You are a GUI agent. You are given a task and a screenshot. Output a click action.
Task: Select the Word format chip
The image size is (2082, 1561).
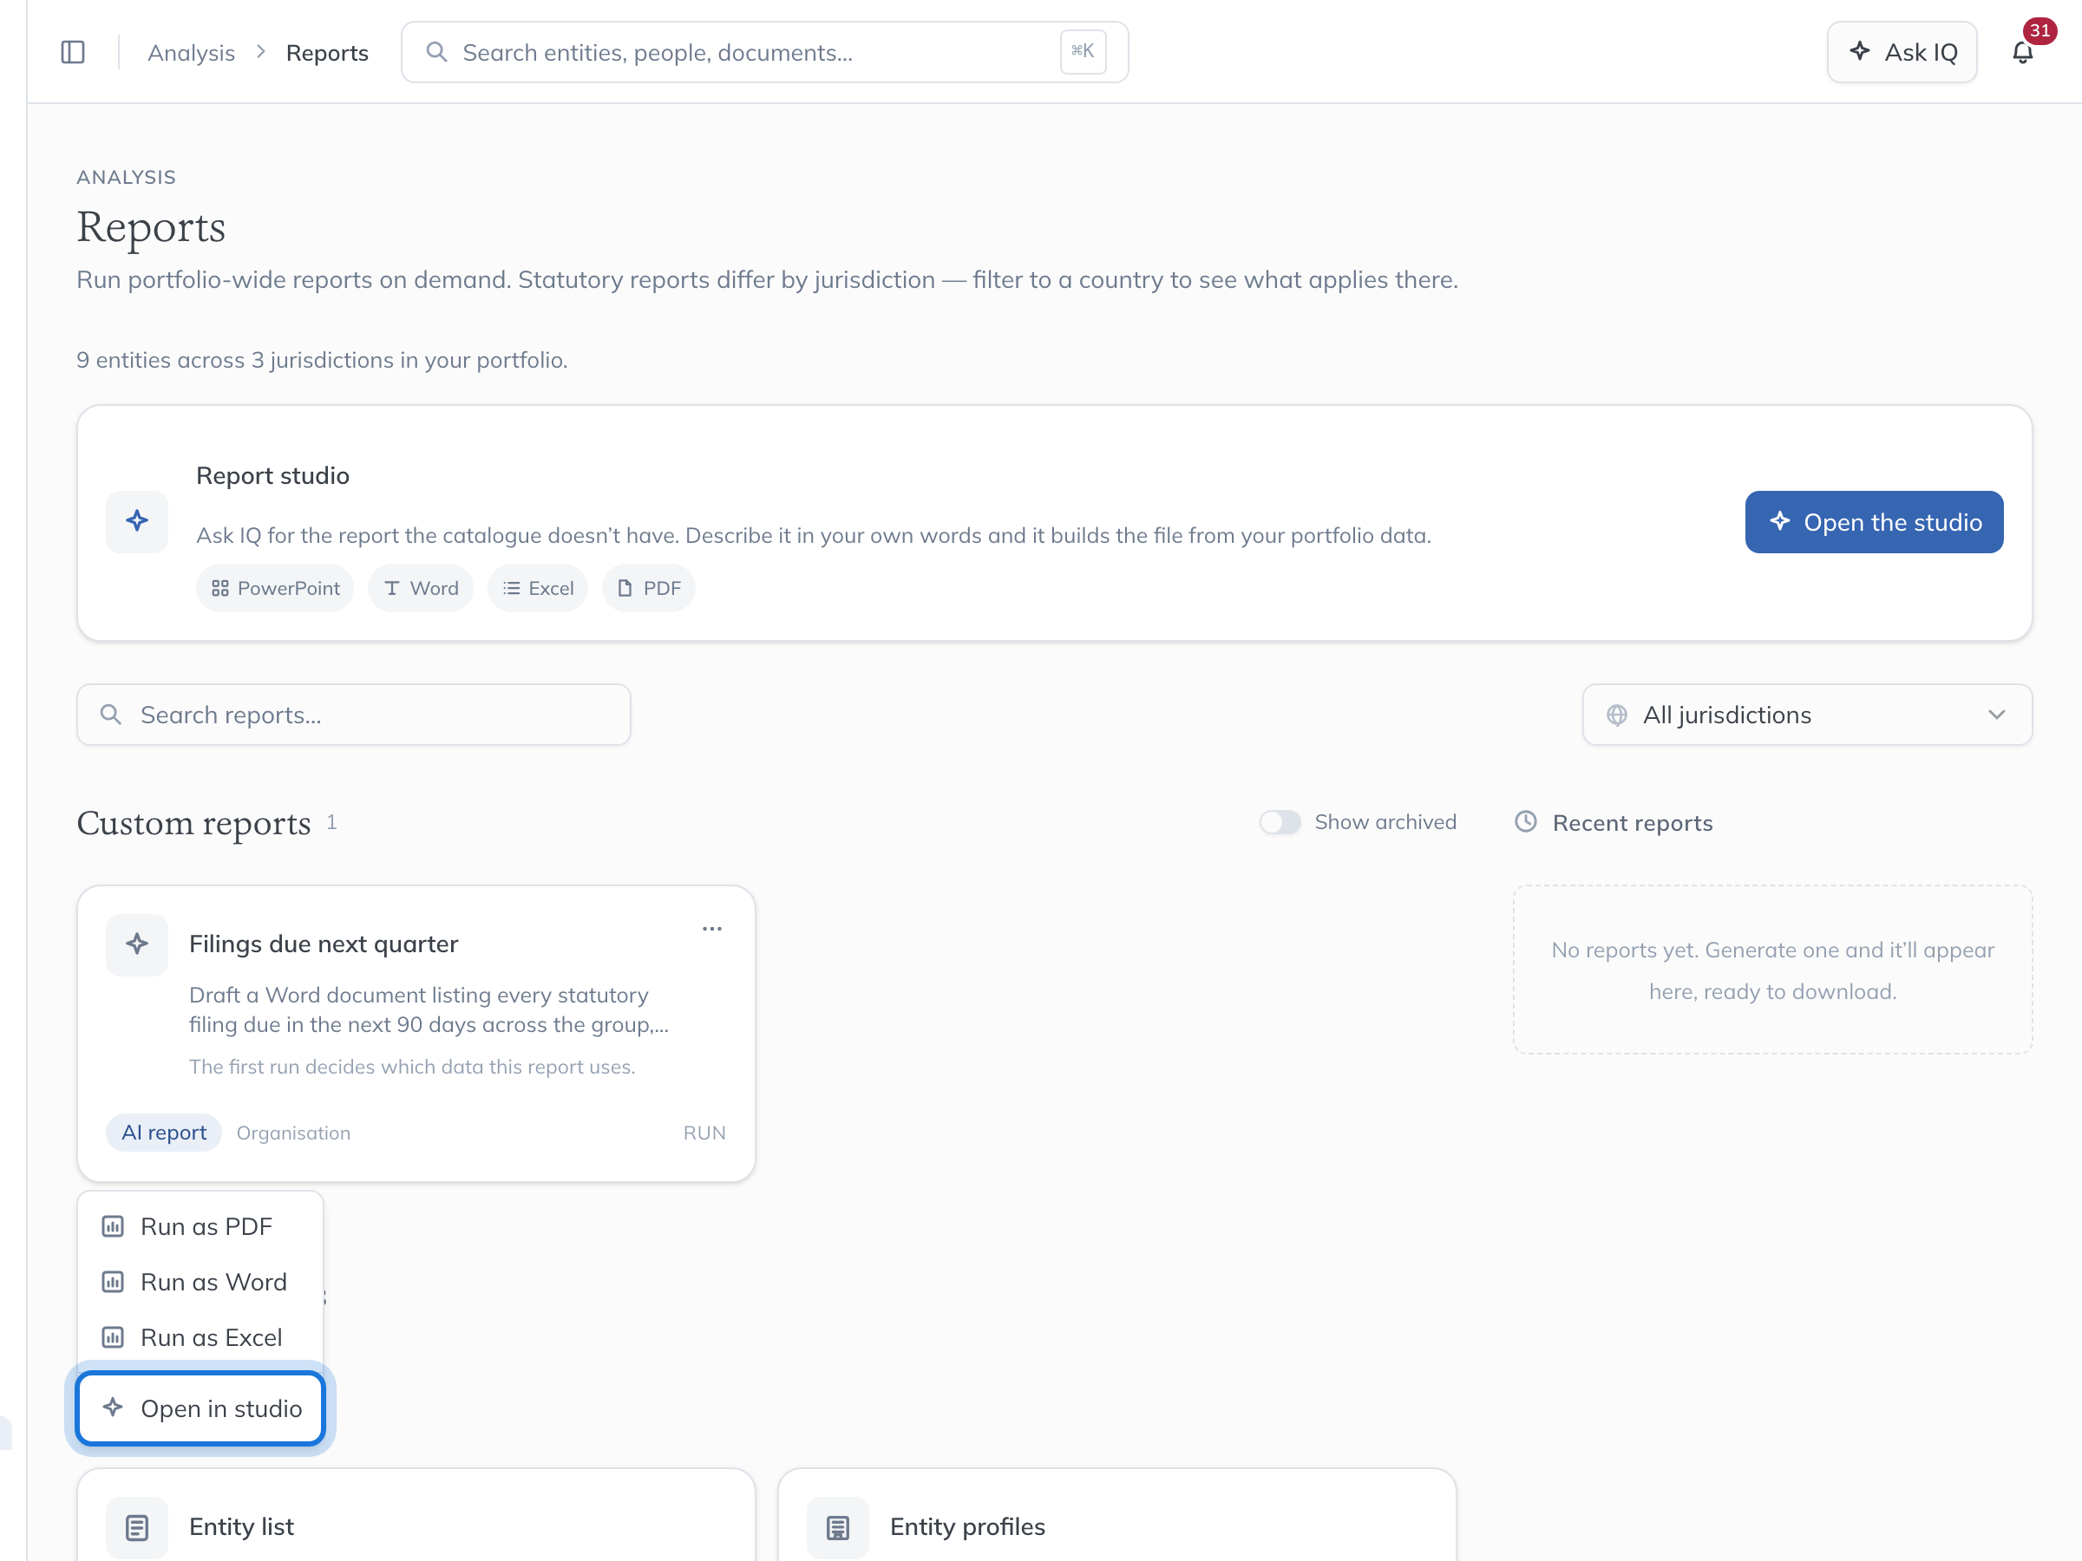point(421,588)
